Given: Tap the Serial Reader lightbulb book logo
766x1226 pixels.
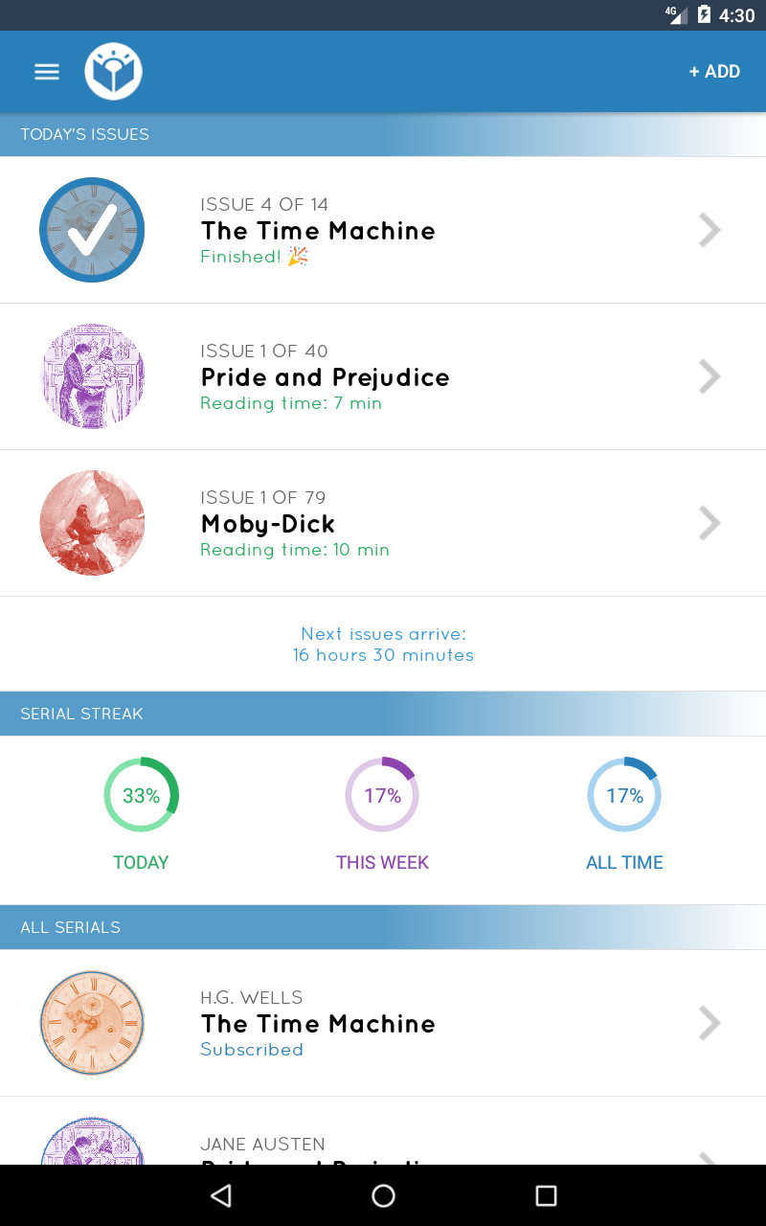Looking at the screenshot, I should [113, 72].
